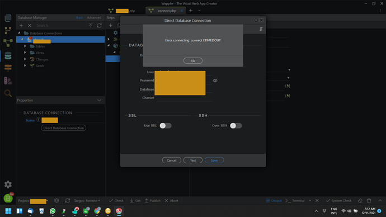Expand the Views tree node

click(x=25, y=53)
